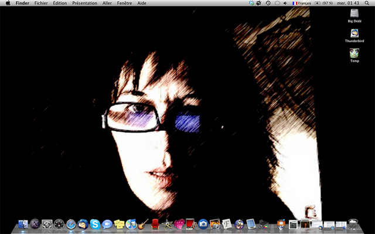This screenshot has height=234, width=375.
Task: Open iChat video bubble icon
Action: (x=107, y=224)
